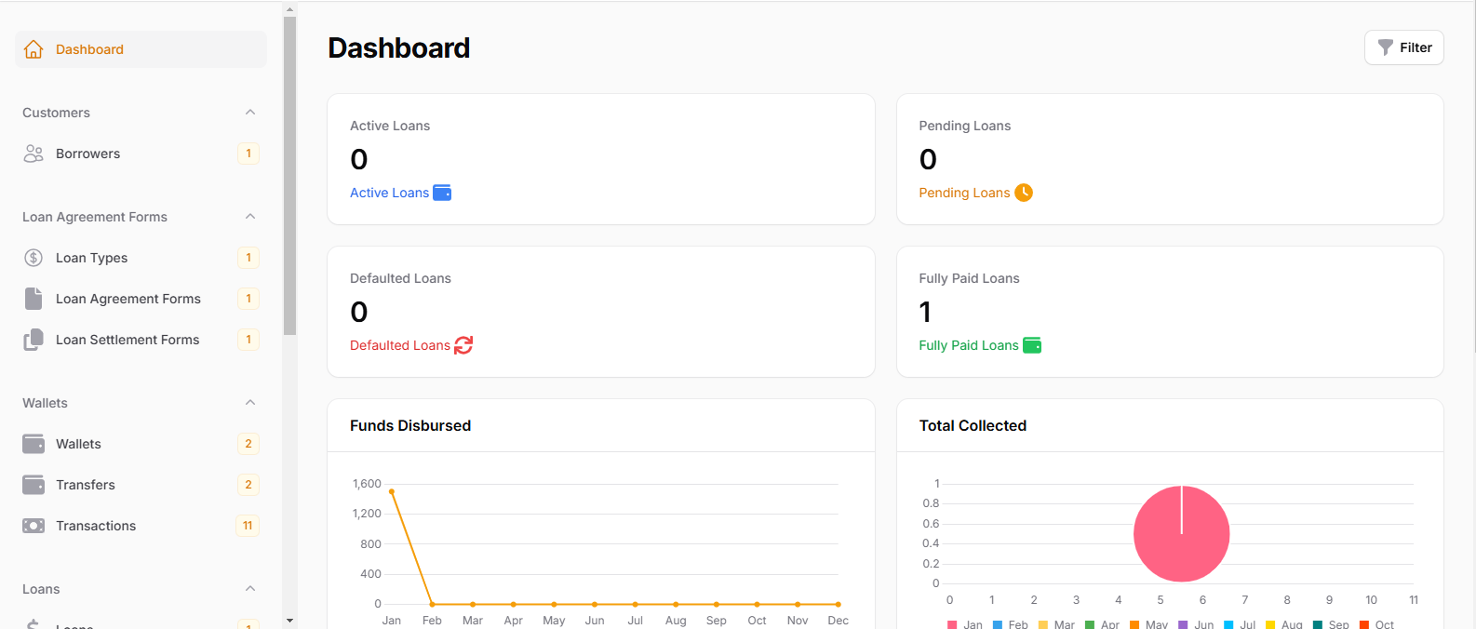Image resolution: width=1476 pixels, height=629 pixels.
Task: Go to the Loan Types page
Action: click(x=141, y=258)
